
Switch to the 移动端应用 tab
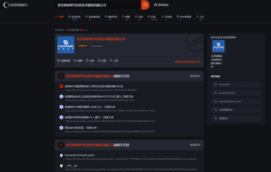click(x=93, y=18)
